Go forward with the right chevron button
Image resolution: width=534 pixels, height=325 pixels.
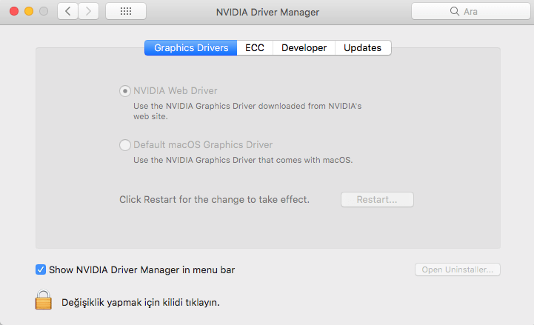click(89, 11)
